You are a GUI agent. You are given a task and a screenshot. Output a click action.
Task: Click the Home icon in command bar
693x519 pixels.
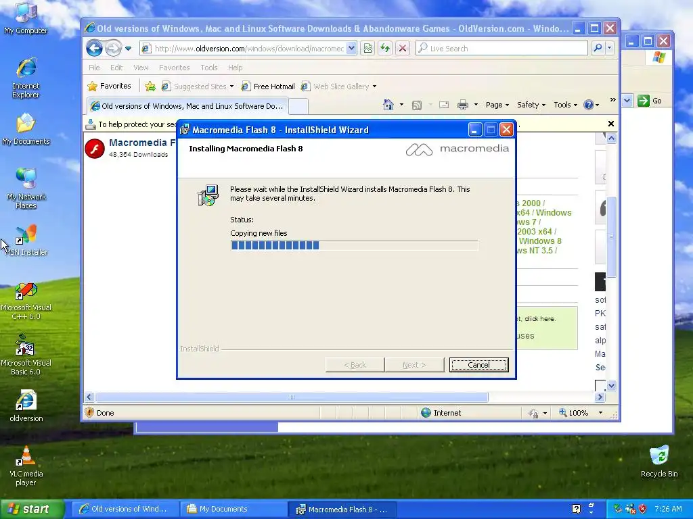tap(388, 105)
